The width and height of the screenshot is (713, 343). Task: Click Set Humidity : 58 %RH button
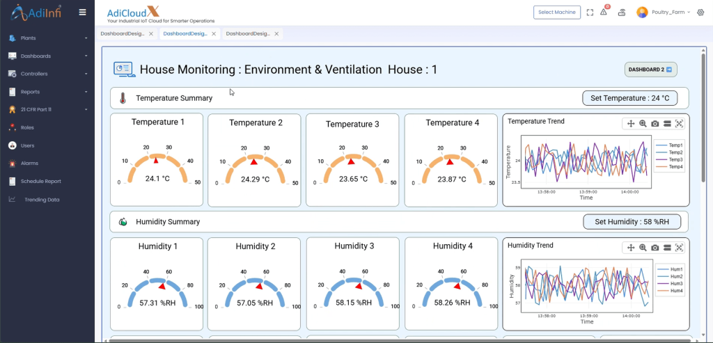(x=632, y=222)
